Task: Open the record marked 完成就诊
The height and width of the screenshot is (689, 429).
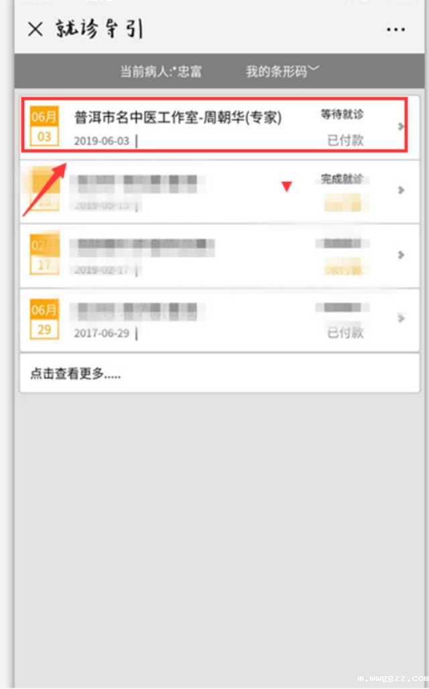Action: point(220,191)
